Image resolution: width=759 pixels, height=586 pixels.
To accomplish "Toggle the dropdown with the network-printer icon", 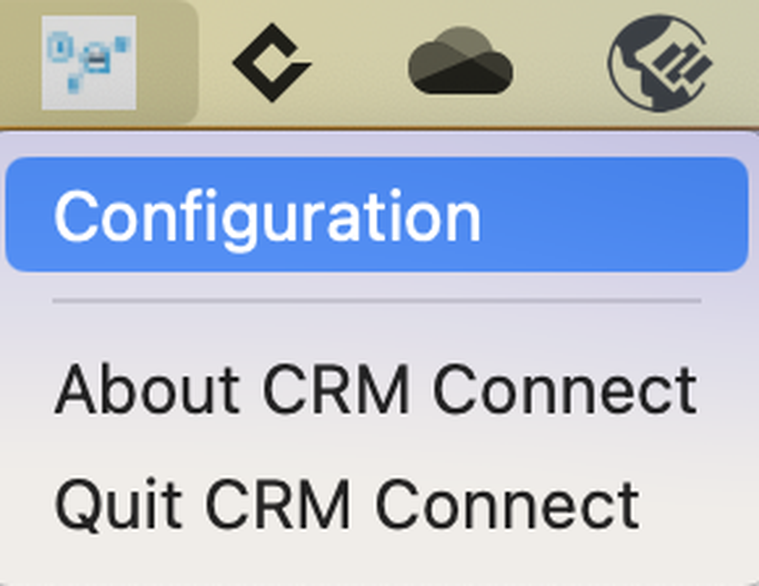I will tap(89, 63).
